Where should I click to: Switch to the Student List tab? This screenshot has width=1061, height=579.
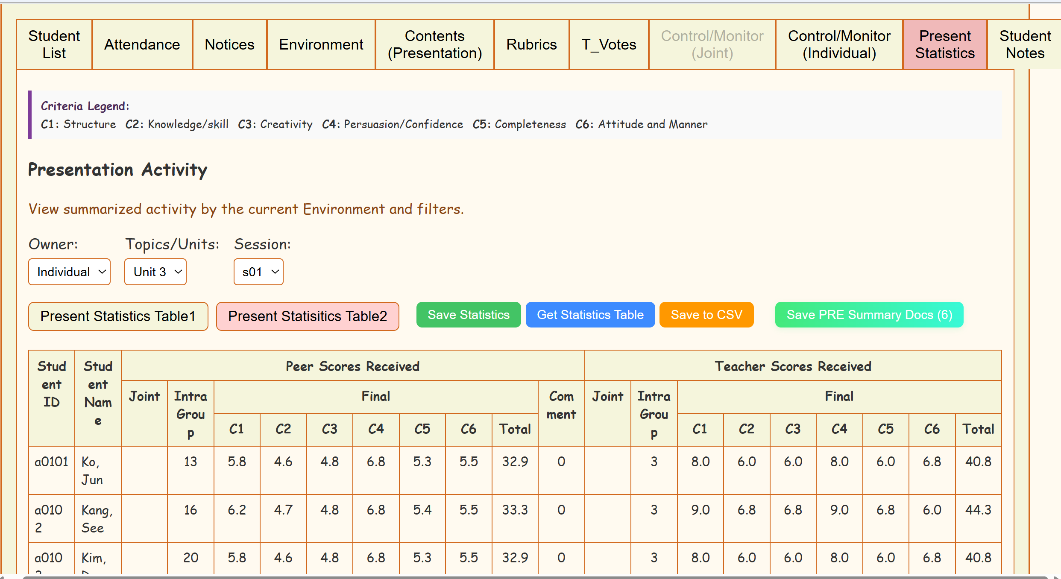[54, 44]
